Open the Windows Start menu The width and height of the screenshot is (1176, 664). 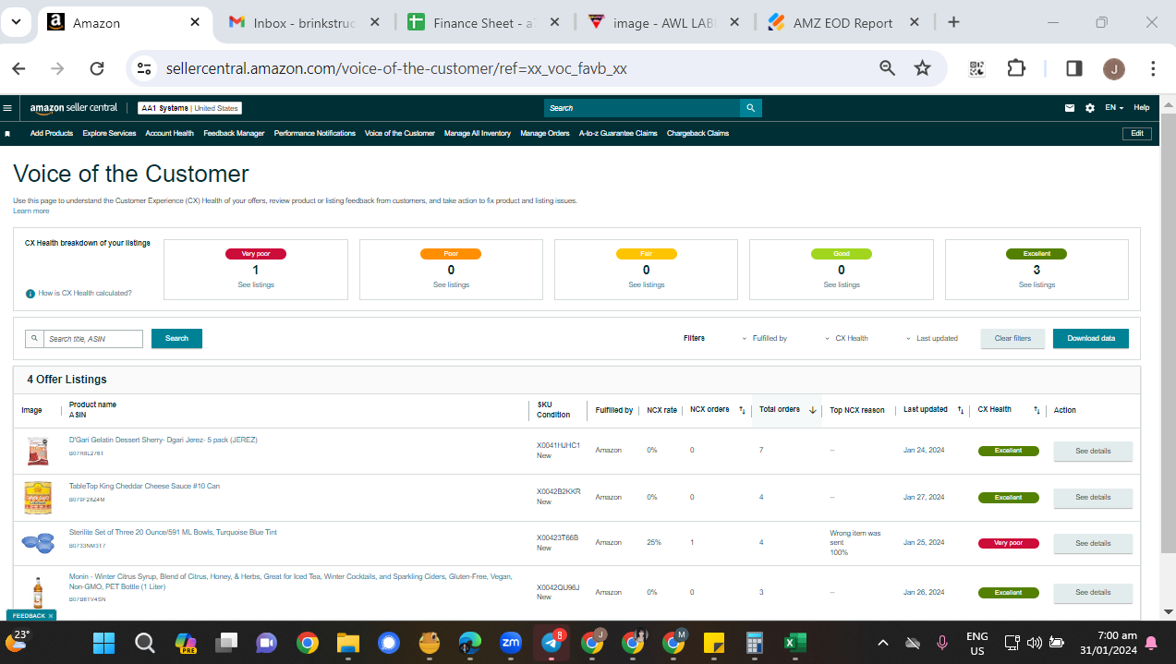pyautogui.click(x=103, y=643)
